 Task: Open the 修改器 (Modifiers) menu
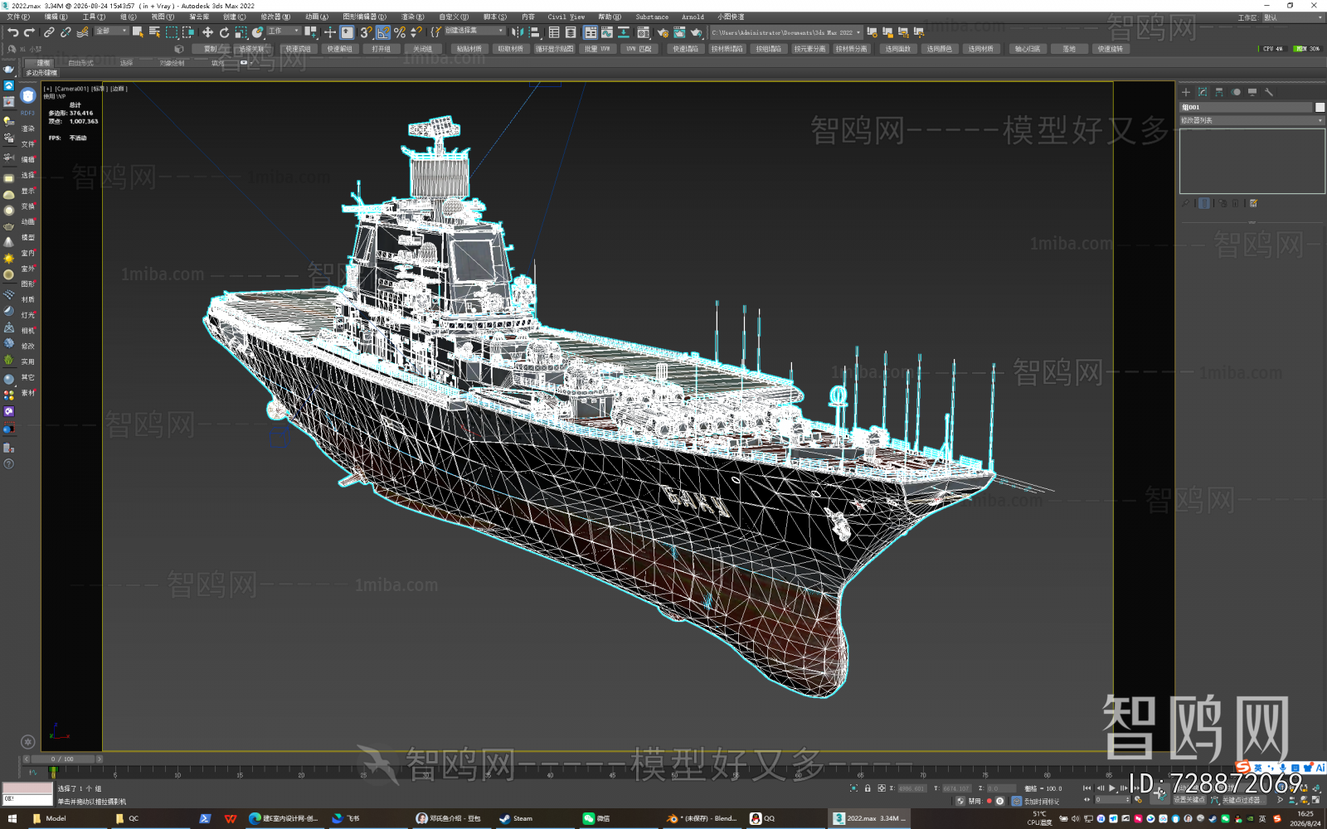(x=275, y=17)
